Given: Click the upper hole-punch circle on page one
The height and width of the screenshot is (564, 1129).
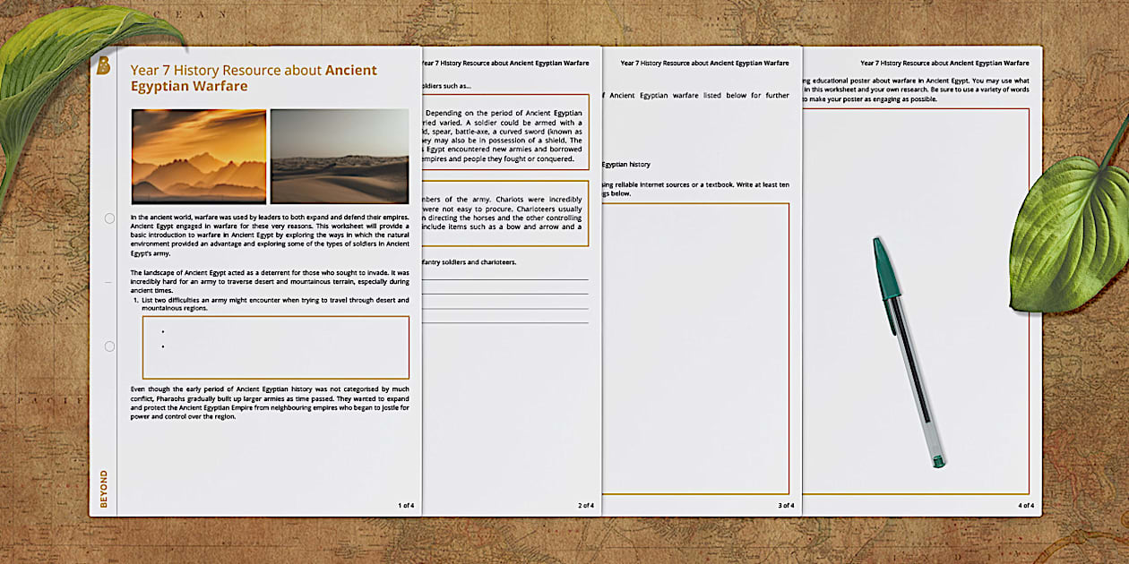Looking at the screenshot, I should pyautogui.click(x=109, y=218).
